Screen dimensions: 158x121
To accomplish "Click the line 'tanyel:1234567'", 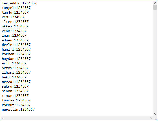I will [x=16, y=8].
